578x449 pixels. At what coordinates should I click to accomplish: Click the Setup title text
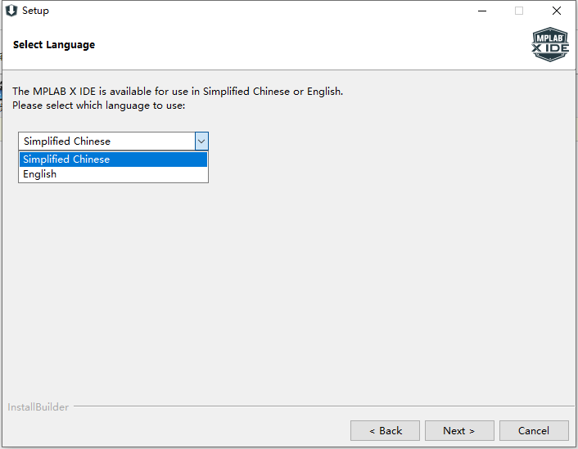pos(35,11)
